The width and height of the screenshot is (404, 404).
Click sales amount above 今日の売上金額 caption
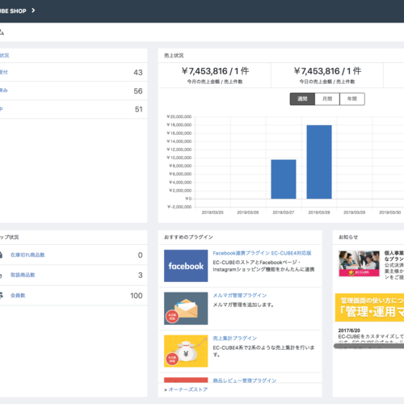(x=327, y=71)
